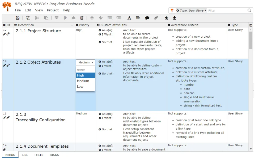
Task: Switch to the RISKS tab
Action: pos(54,155)
